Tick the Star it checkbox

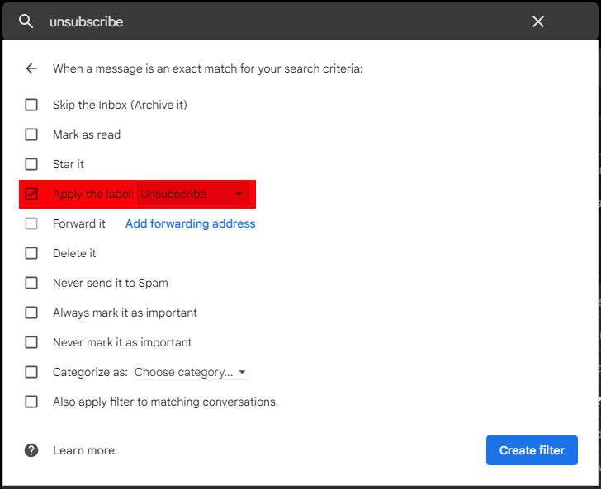click(31, 164)
